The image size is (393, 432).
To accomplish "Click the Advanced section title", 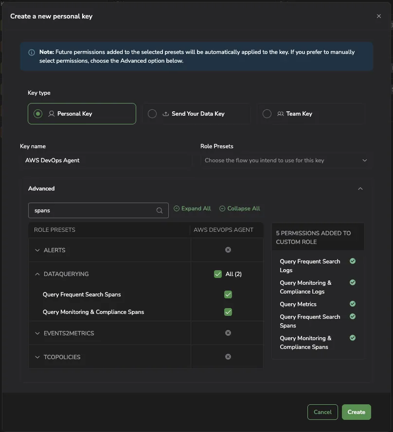I will (x=41, y=189).
